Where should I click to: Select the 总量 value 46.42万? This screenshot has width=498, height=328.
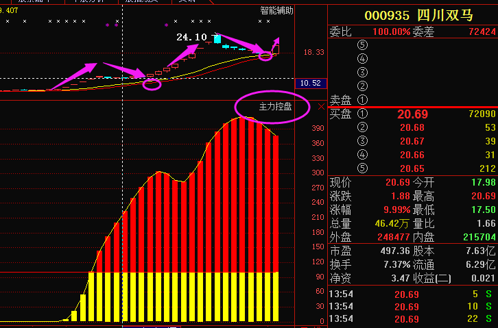click(392, 223)
